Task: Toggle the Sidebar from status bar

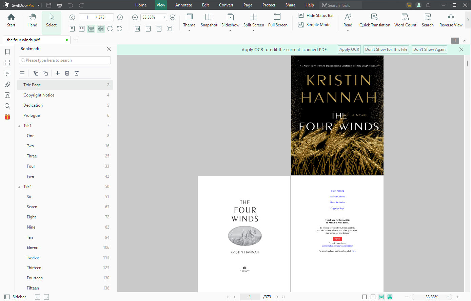Action: pyautogui.click(x=15, y=297)
